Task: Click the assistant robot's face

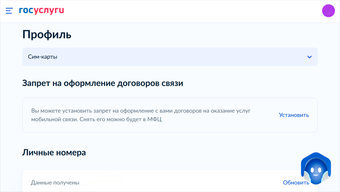Action: point(316,171)
